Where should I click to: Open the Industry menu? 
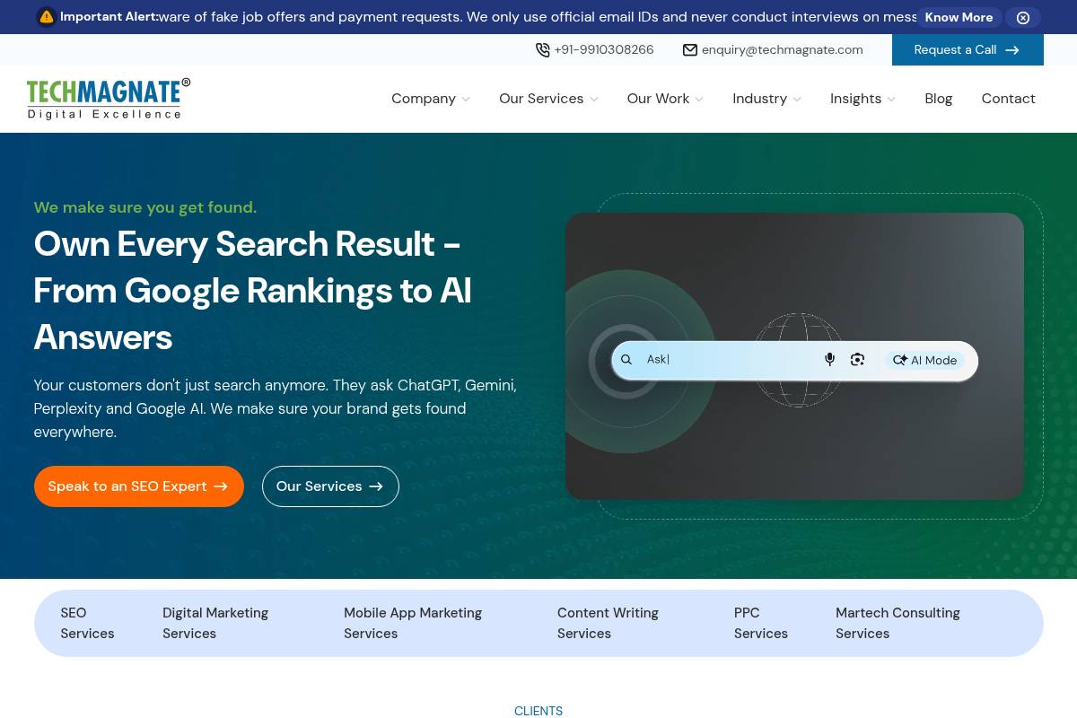[x=759, y=99]
